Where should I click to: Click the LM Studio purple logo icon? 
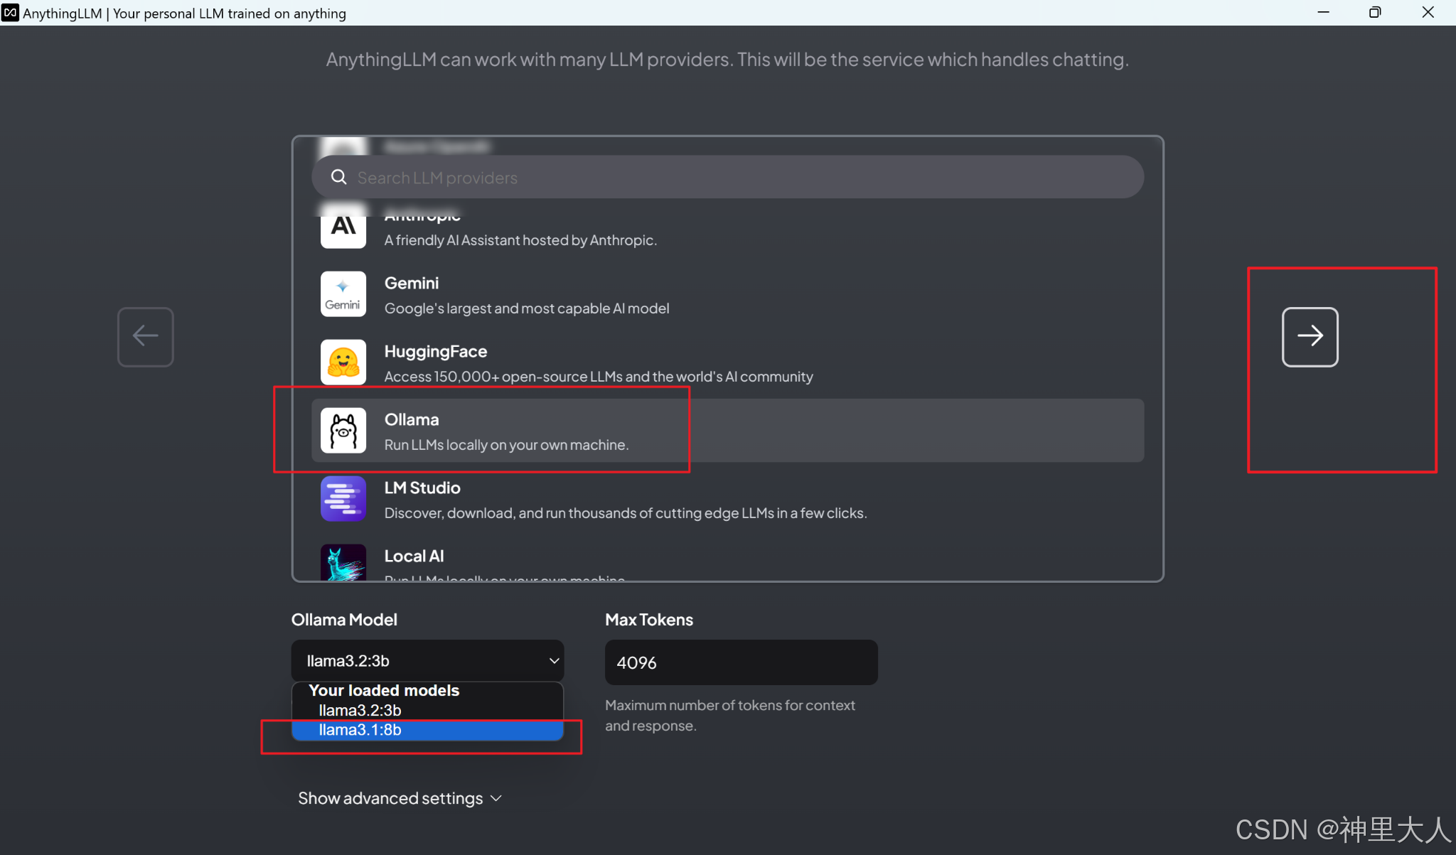point(343,498)
